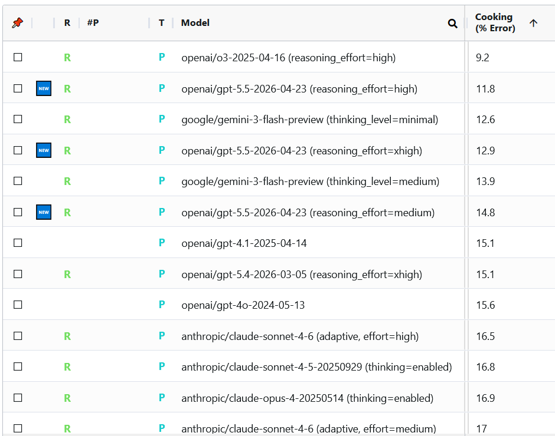Click the 12.6 cooking error value
The image size is (555, 436).
[x=485, y=120]
